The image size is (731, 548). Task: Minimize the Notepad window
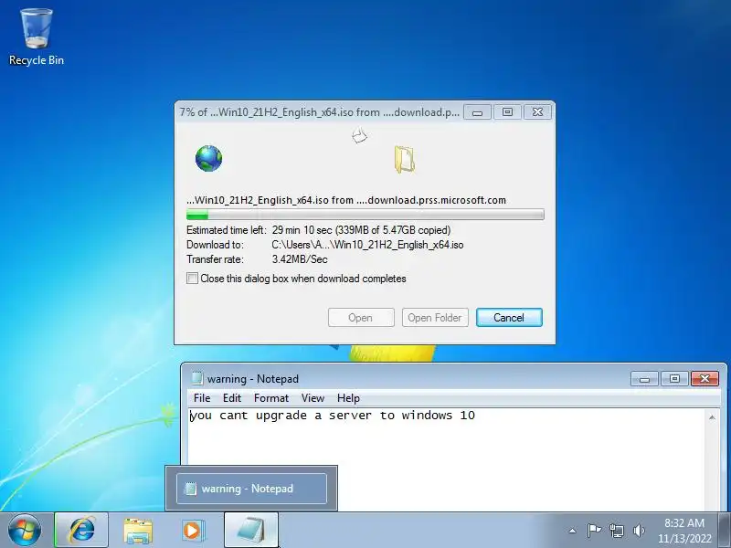[x=644, y=379]
